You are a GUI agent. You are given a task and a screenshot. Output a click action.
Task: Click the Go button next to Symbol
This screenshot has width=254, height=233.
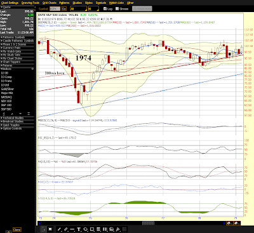(64, 9)
